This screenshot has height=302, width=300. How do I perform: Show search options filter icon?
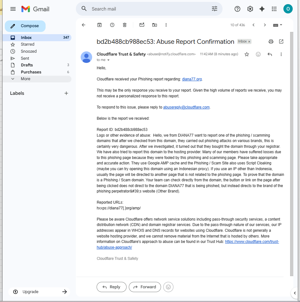tap(215, 9)
